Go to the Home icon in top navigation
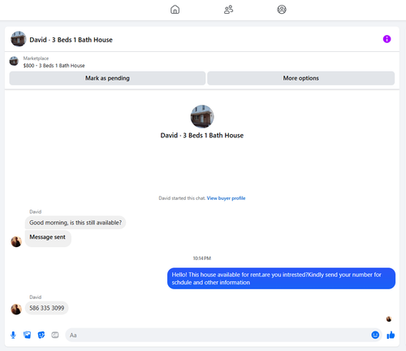The image size is (406, 351). click(x=175, y=10)
